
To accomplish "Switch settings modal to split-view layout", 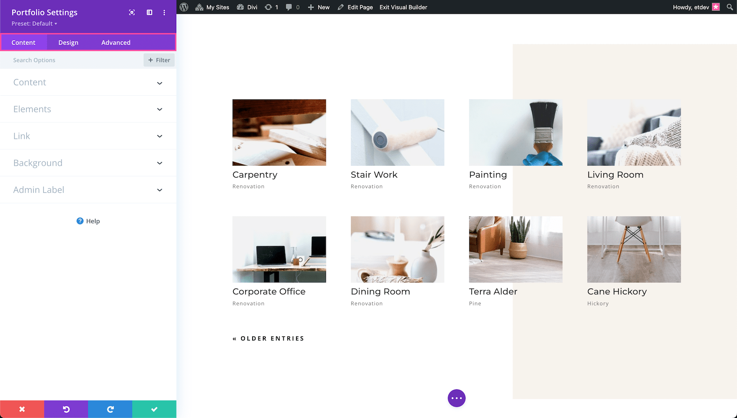I will pyautogui.click(x=149, y=12).
